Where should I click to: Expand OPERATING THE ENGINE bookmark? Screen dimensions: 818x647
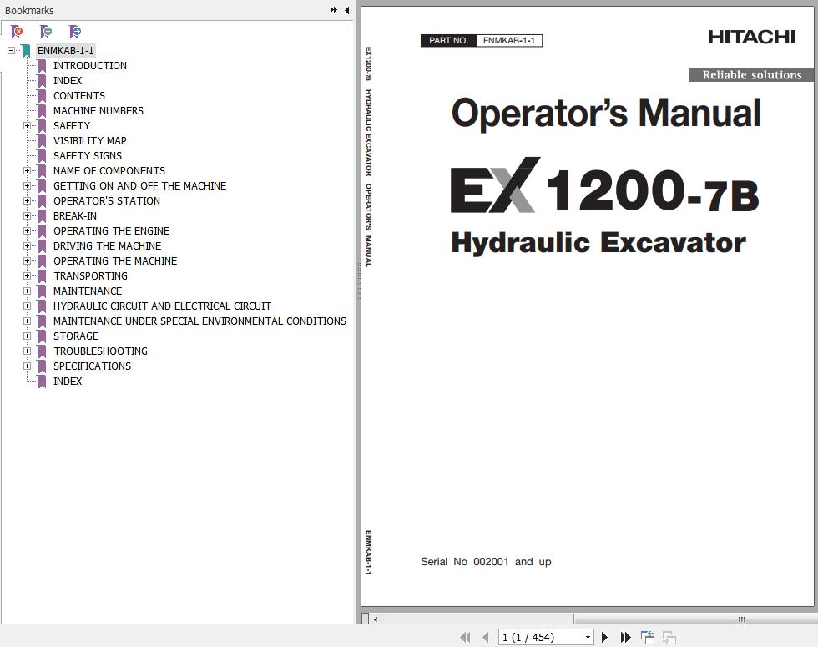coord(27,230)
